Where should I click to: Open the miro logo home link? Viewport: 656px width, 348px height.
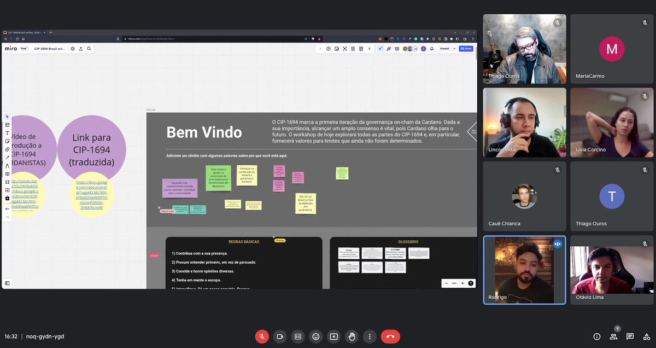[11, 49]
